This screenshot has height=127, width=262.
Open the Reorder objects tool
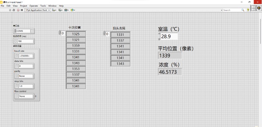tap(73, 10)
